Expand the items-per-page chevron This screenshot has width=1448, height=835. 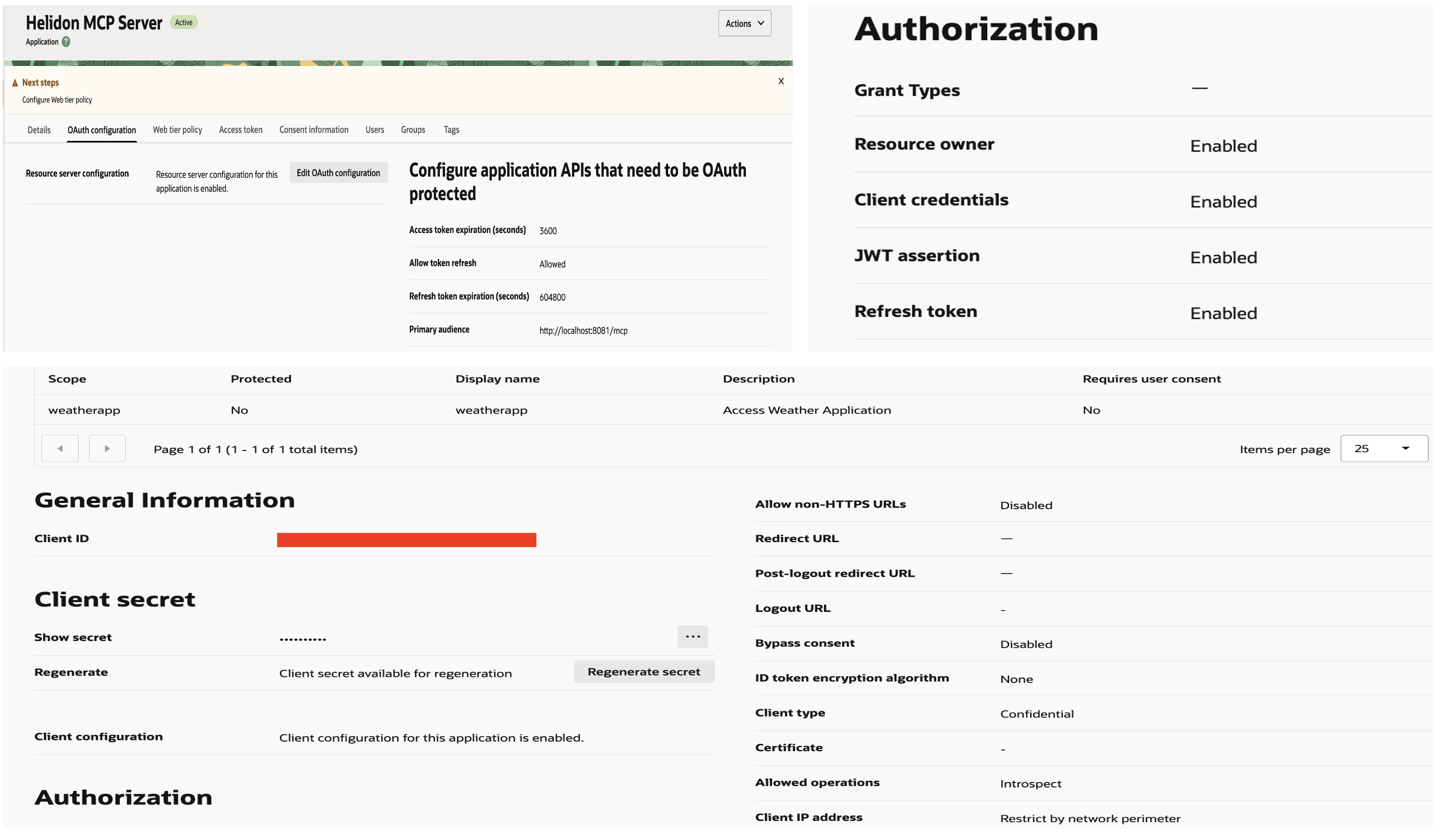[1405, 448]
